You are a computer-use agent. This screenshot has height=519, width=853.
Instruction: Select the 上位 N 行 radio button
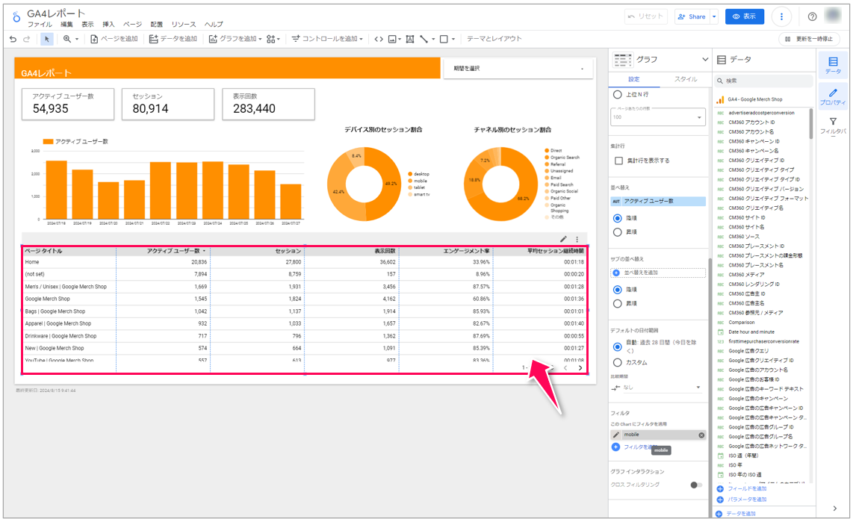(x=618, y=95)
